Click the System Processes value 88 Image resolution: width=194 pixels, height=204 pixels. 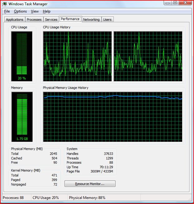[x=111, y=163]
